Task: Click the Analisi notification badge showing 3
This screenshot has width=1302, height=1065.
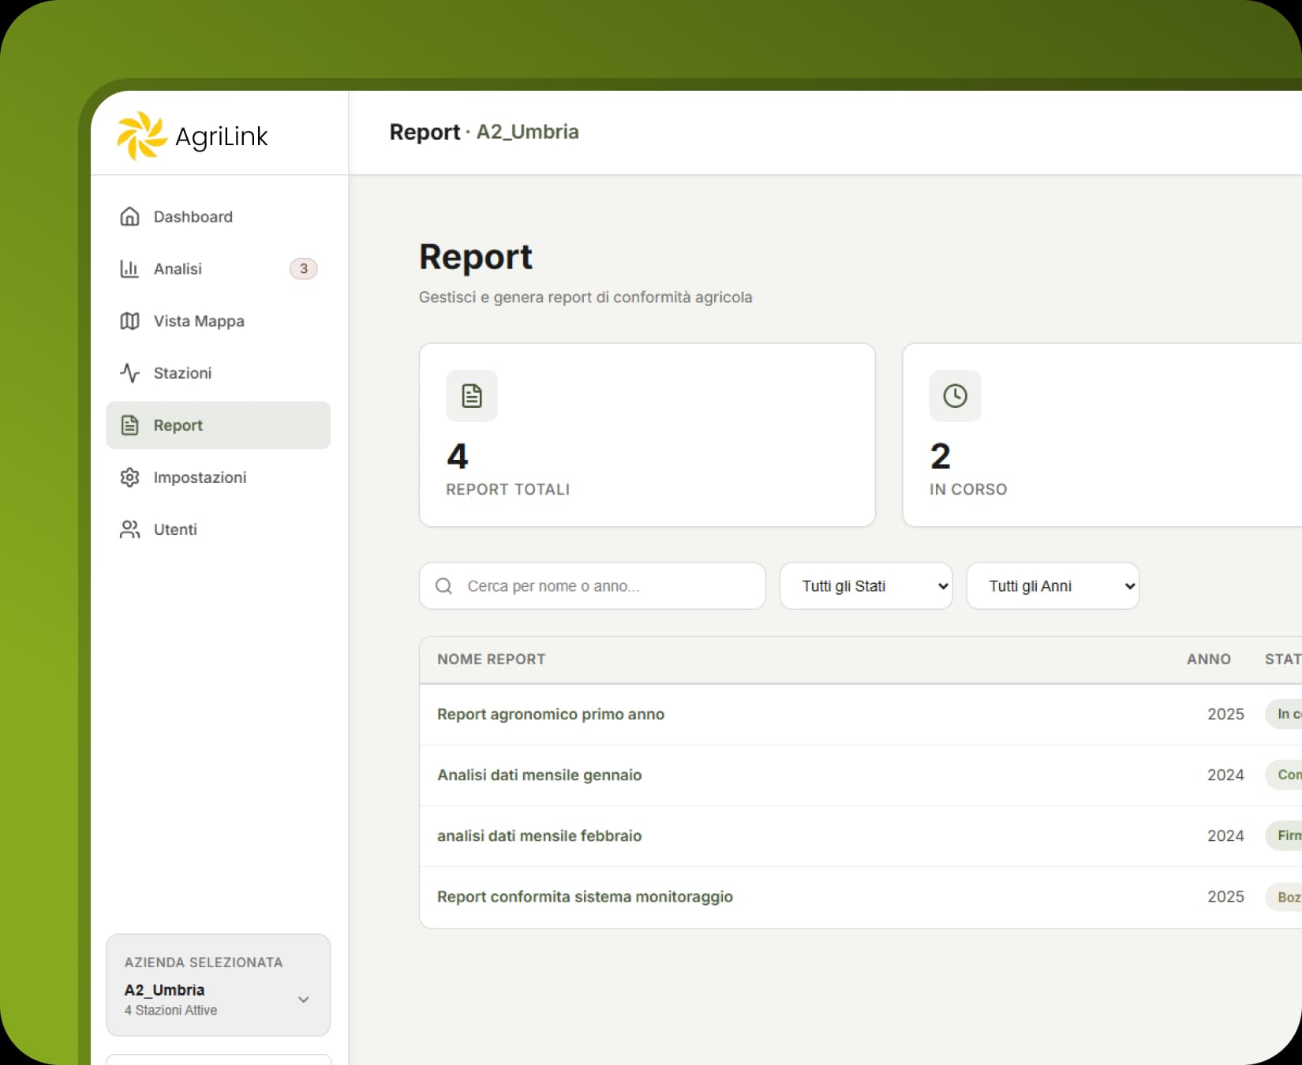Action: 303,269
